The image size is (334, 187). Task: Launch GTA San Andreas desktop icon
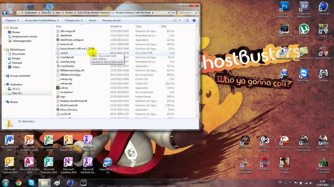284,166
